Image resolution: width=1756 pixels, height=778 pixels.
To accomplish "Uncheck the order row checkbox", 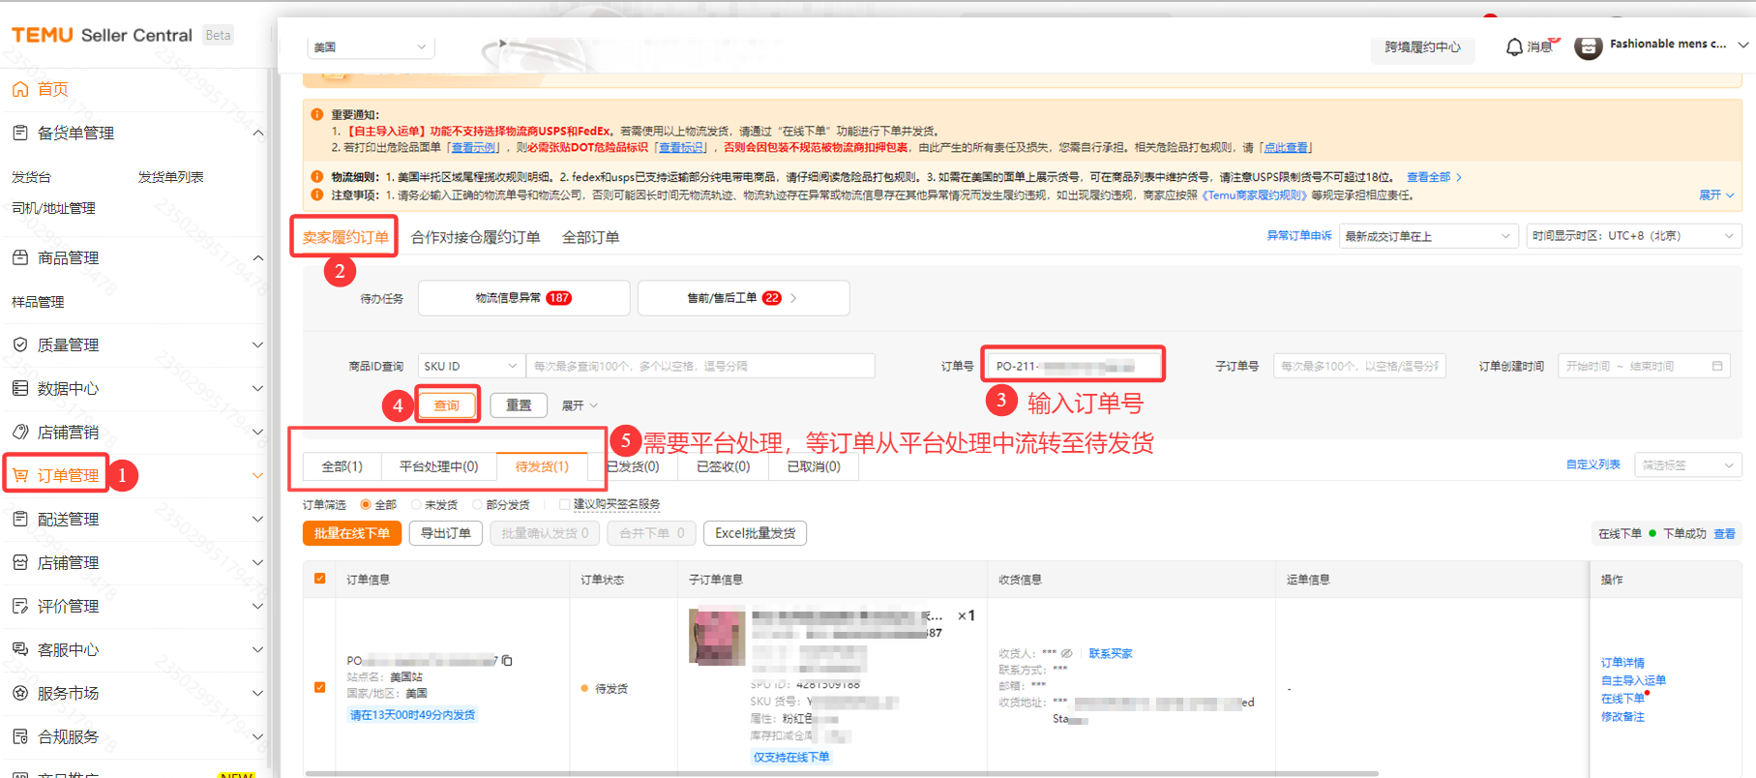I will (320, 687).
